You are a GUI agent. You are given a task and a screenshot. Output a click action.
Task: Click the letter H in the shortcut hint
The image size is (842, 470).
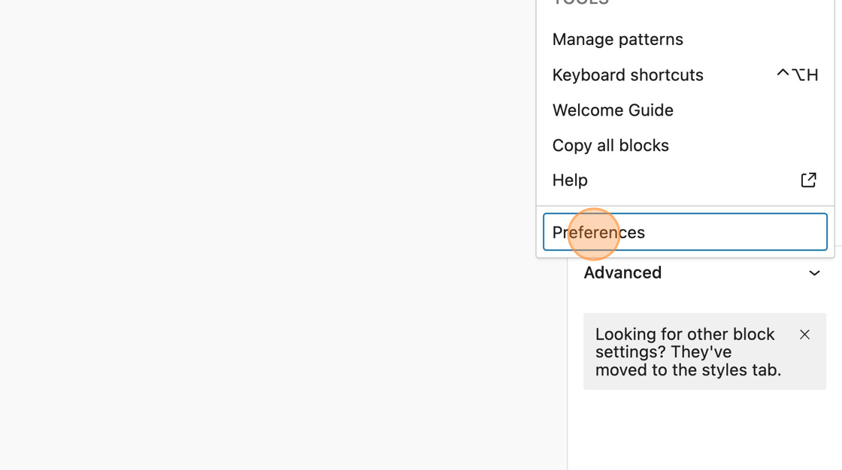tap(812, 75)
